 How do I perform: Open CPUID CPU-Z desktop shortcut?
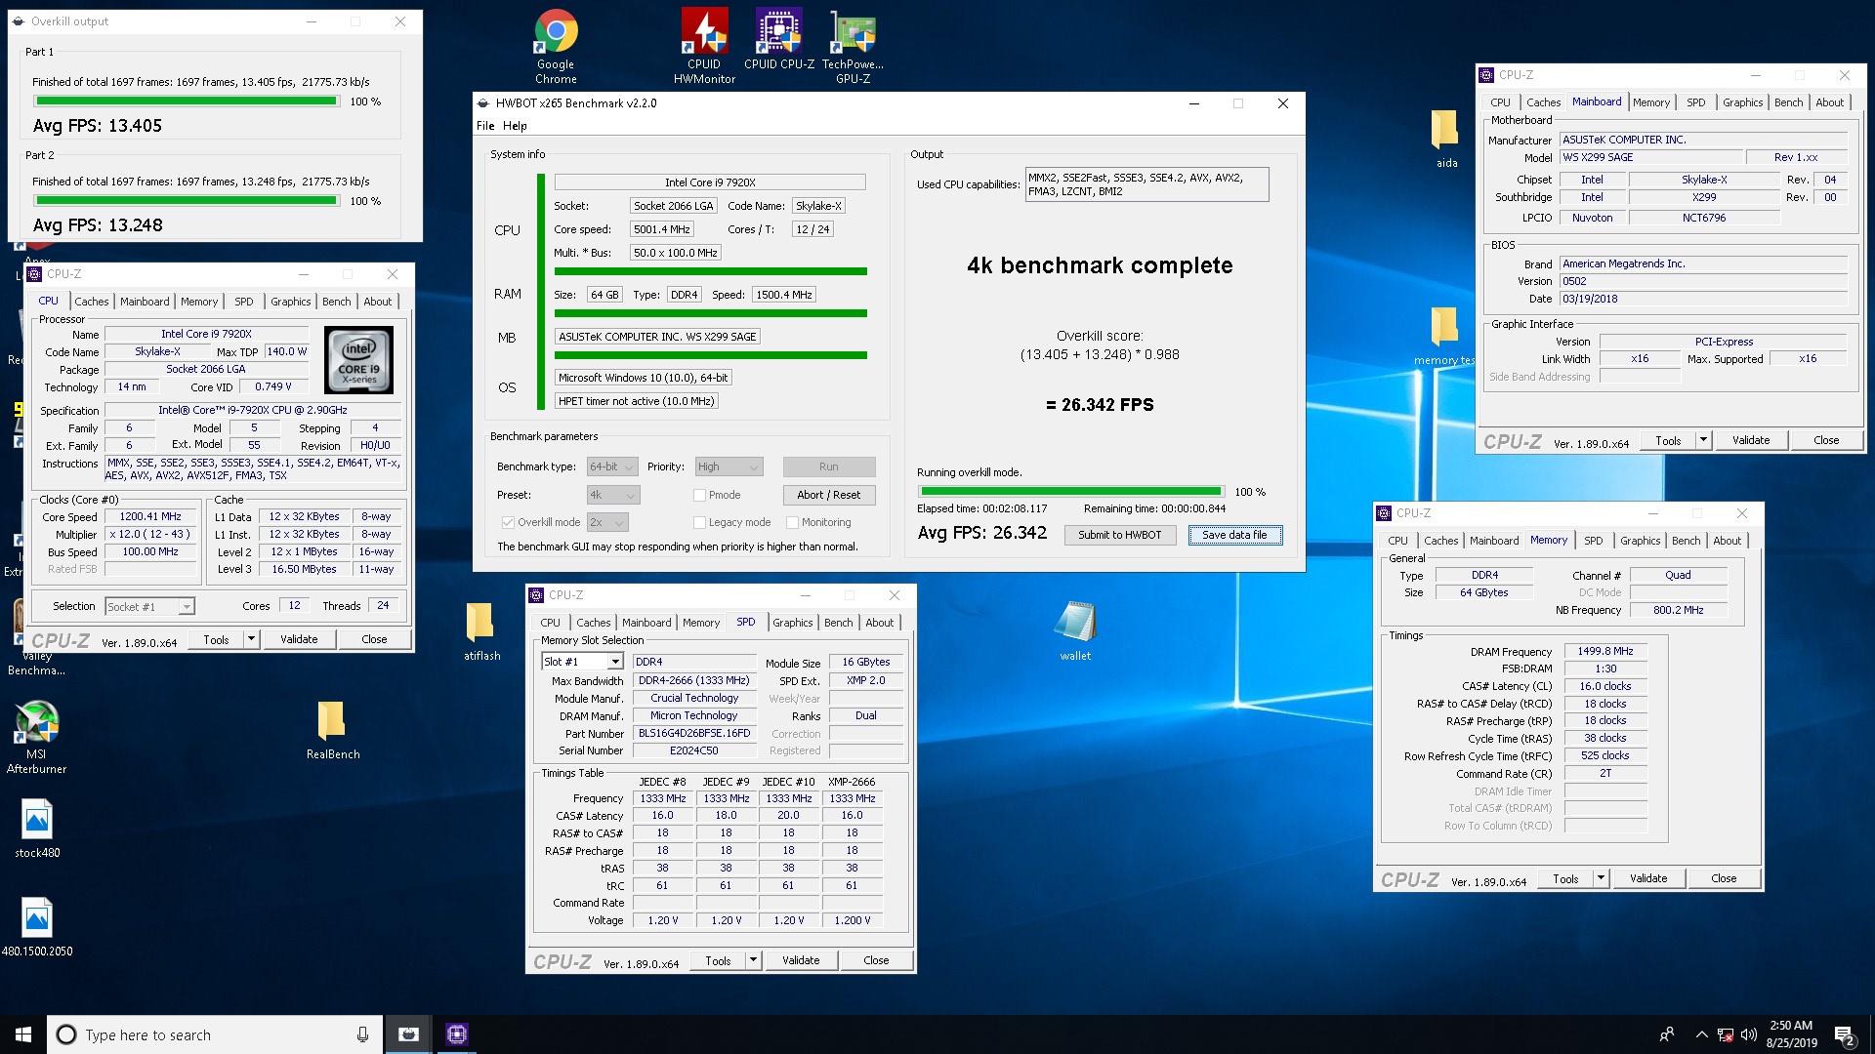pyautogui.click(x=778, y=39)
